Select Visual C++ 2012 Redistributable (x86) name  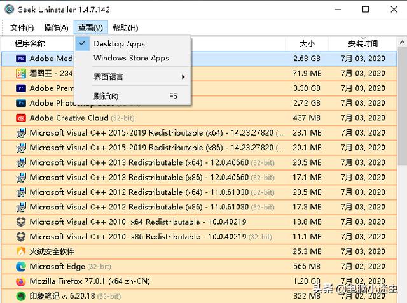pyautogui.click(x=152, y=207)
